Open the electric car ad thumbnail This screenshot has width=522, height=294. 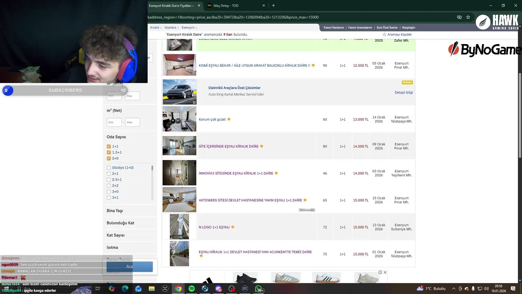click(179, 92)
